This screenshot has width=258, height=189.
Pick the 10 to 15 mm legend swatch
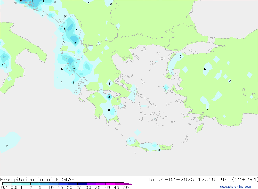pos(54,184)
